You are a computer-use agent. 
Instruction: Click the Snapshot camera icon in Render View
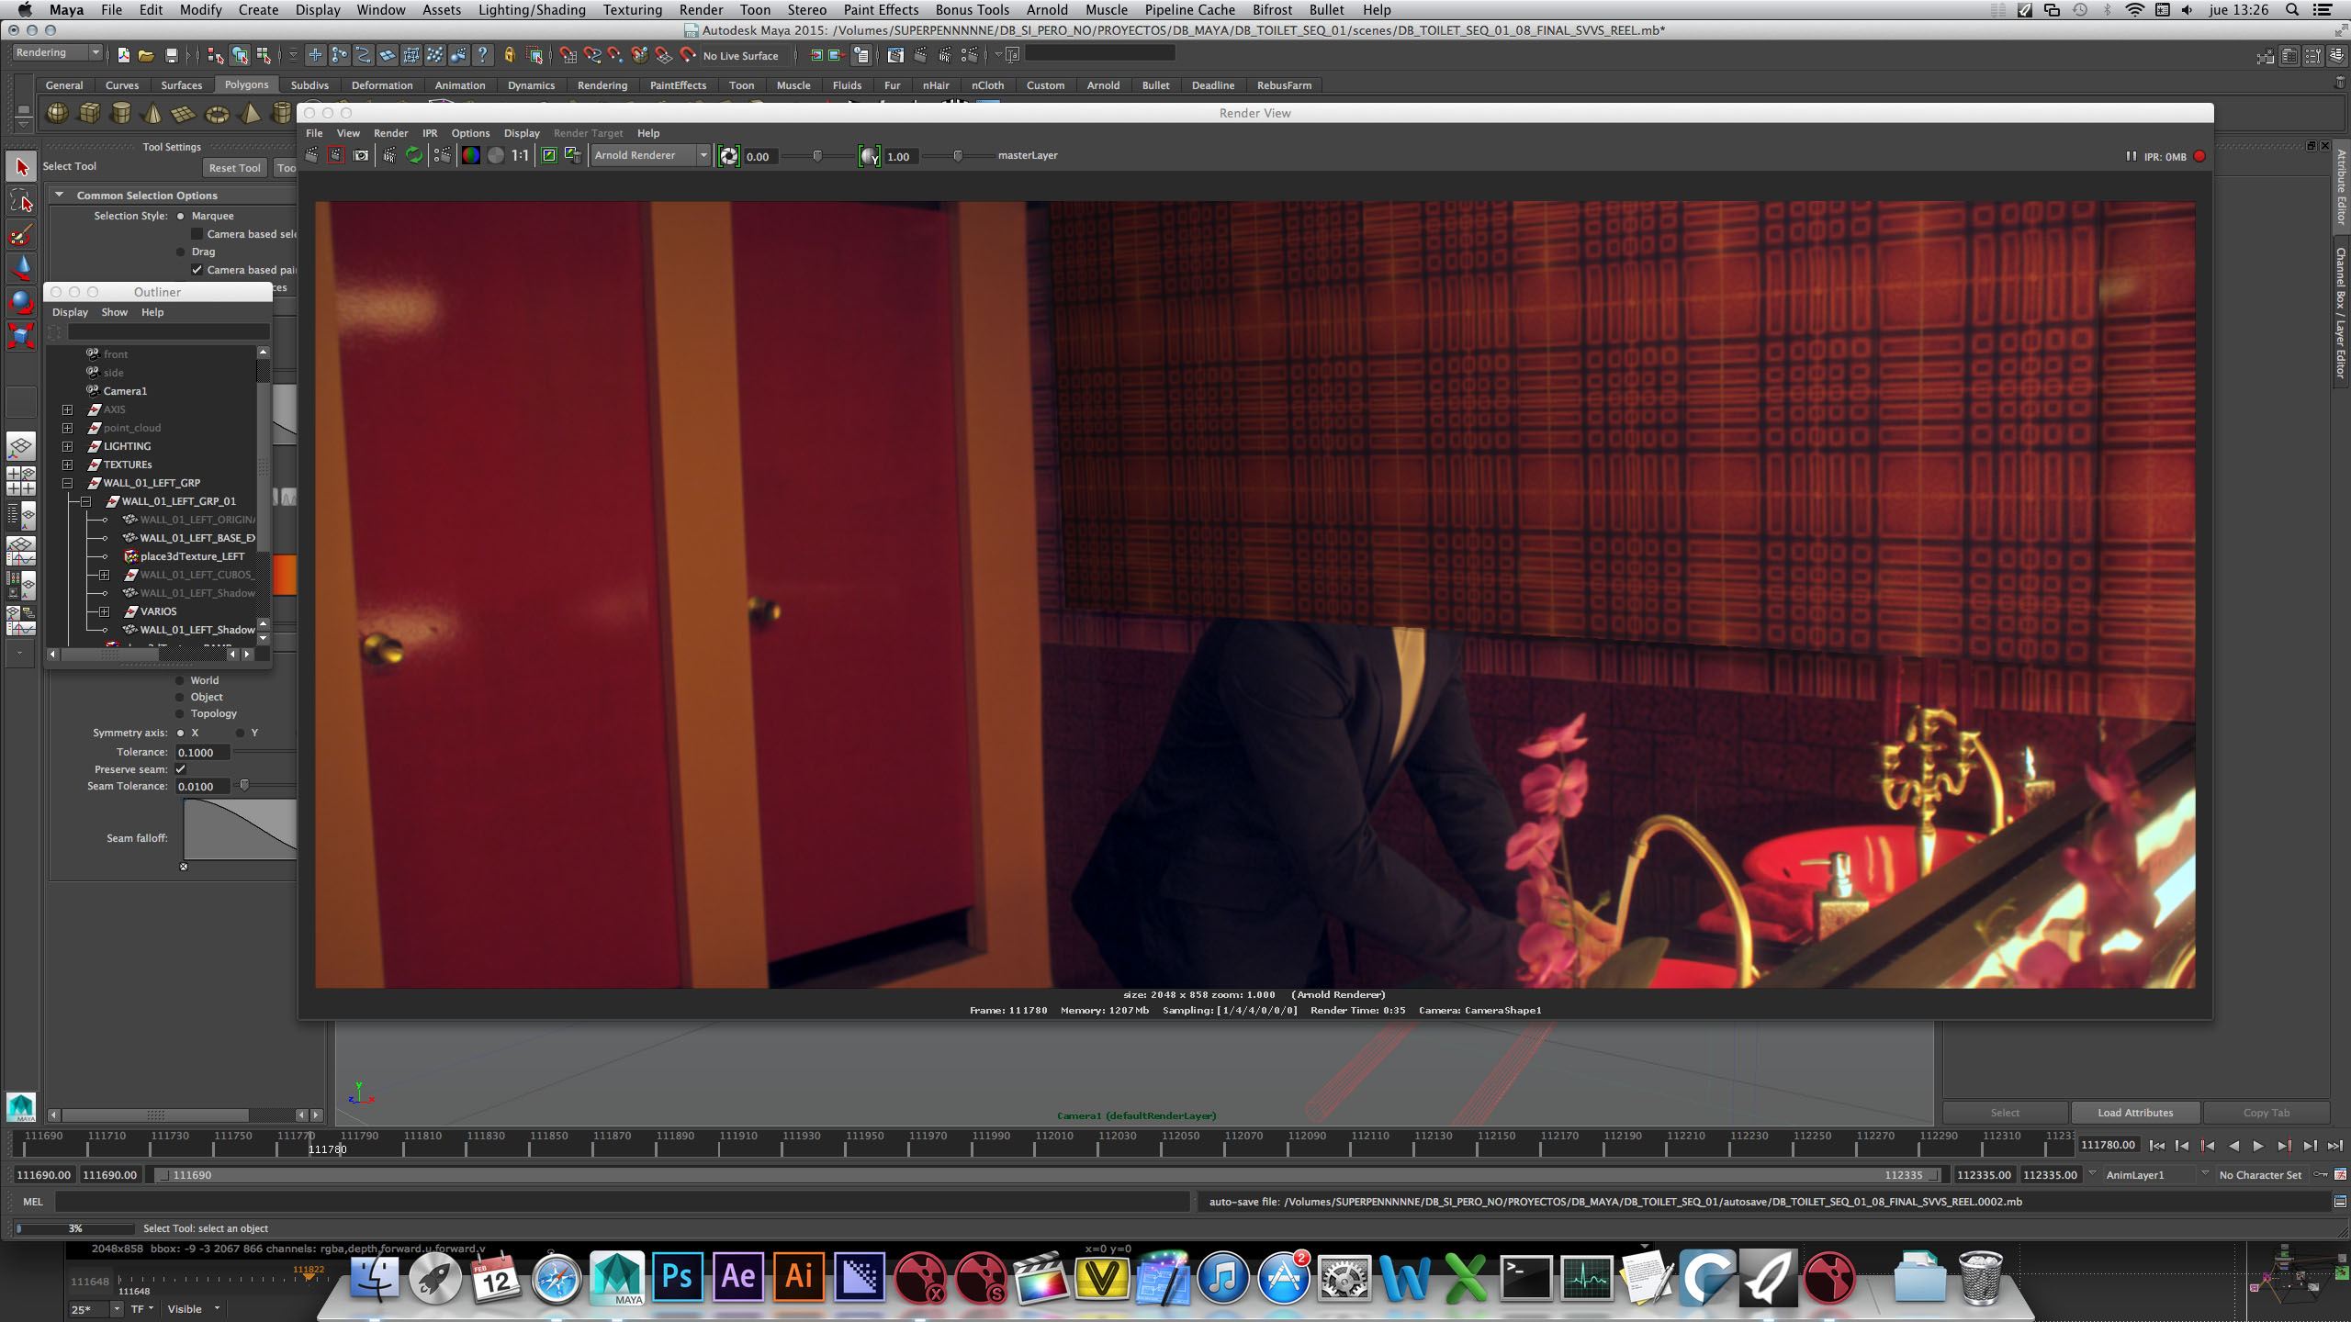[x=361, y=155]
